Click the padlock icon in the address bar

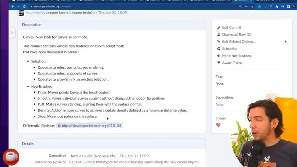(31, 6)
